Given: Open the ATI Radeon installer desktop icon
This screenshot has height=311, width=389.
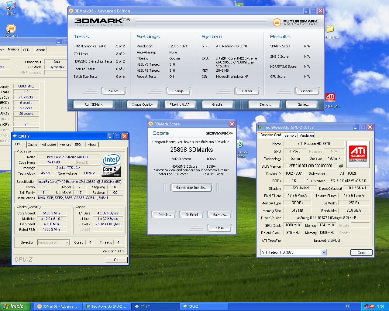Looking at the screenshot, I should coord(330,98).
